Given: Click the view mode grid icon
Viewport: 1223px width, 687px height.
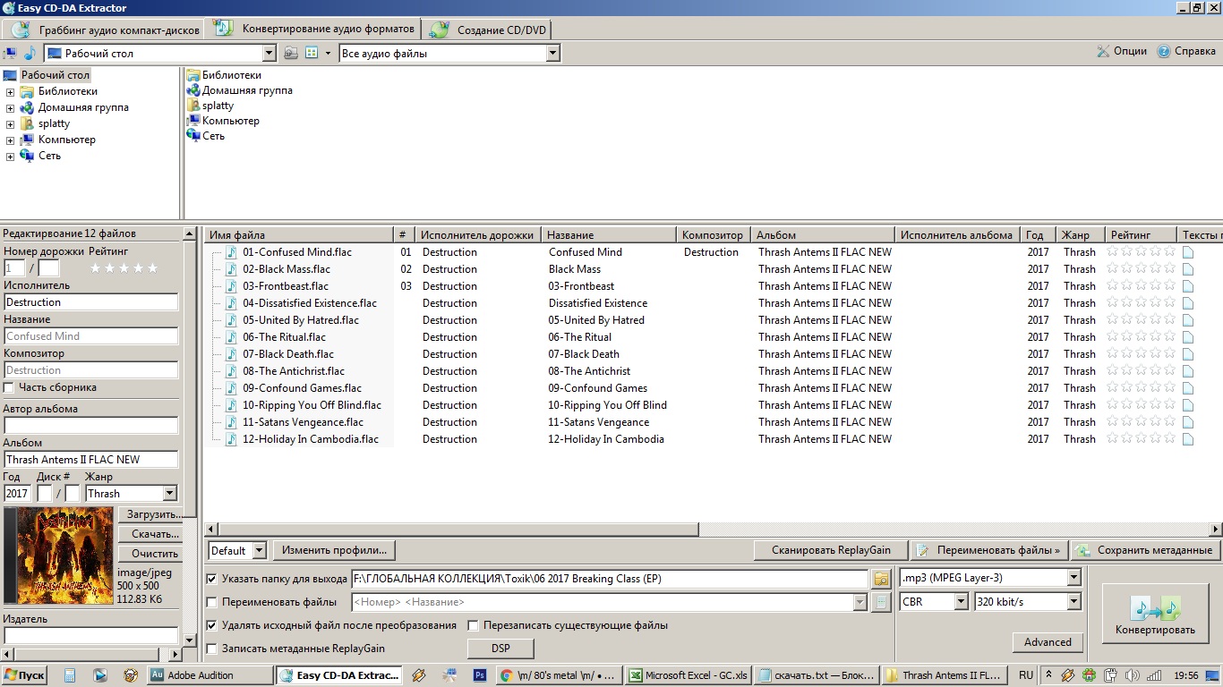Looking at the screenshot, I should pyautogui.click(x=312, y=53).
